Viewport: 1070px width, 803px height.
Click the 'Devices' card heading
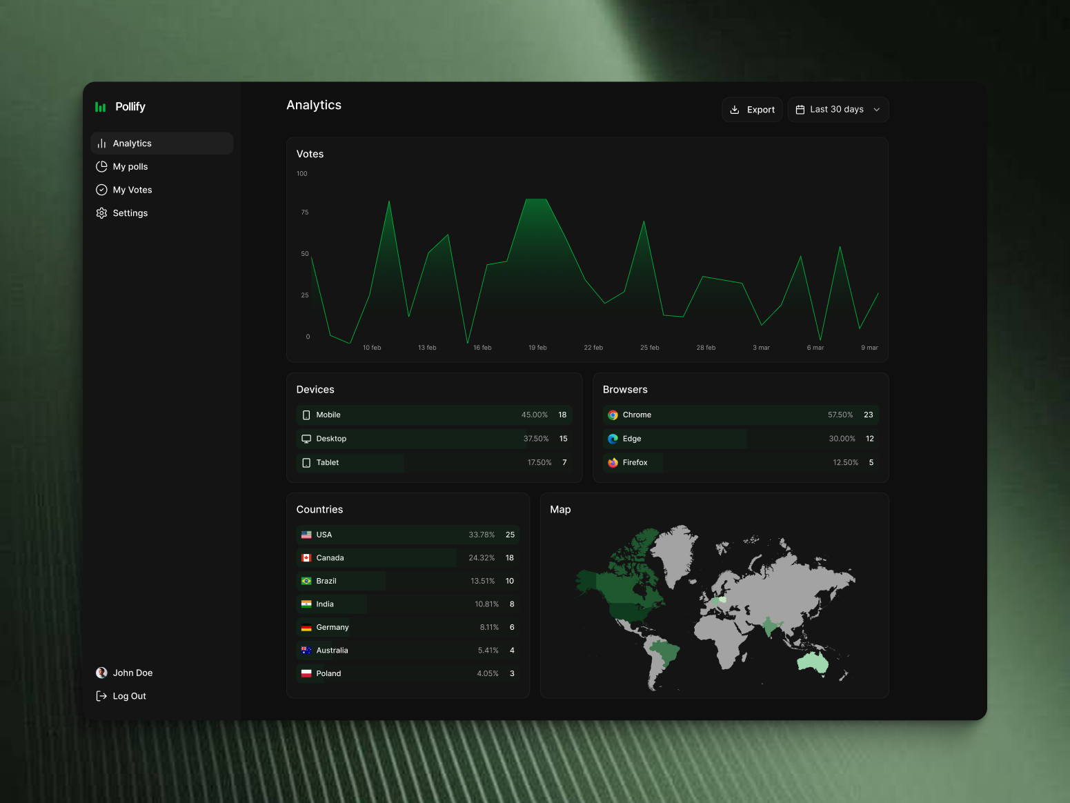[315, 390]
